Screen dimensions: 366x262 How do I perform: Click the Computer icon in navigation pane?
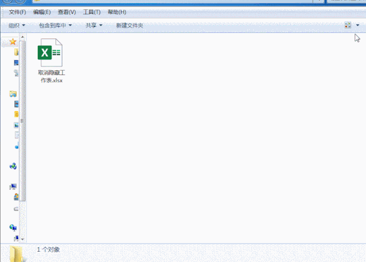13,187
